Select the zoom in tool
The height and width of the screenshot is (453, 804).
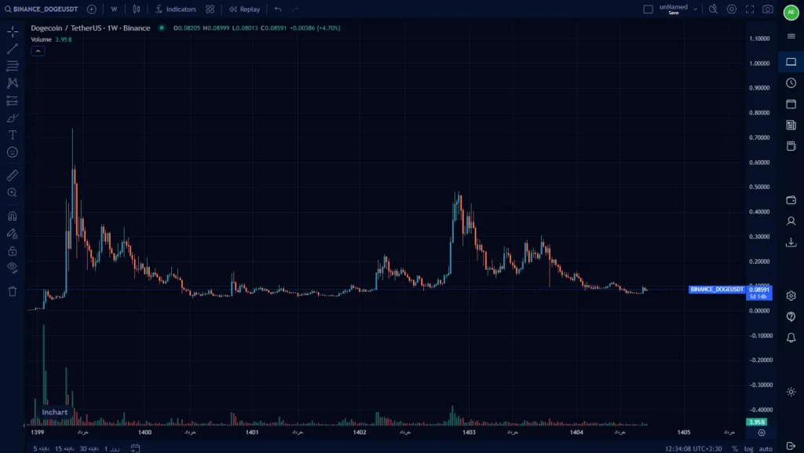pos(13,192)
